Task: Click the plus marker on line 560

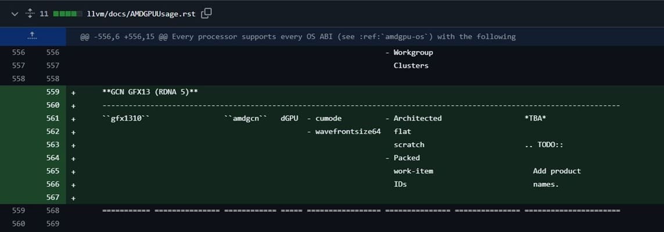Action: (x=73, y=105)
